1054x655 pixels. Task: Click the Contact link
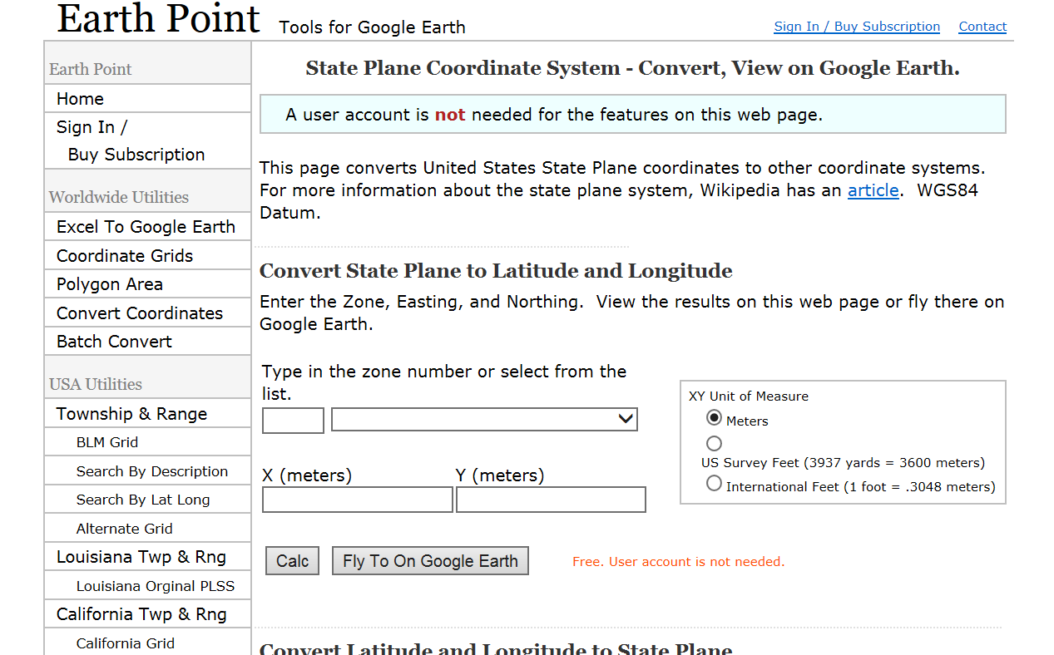point(982,27)
